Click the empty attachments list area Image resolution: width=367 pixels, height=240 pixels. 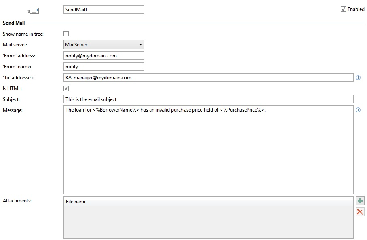[x=208, y=222]
